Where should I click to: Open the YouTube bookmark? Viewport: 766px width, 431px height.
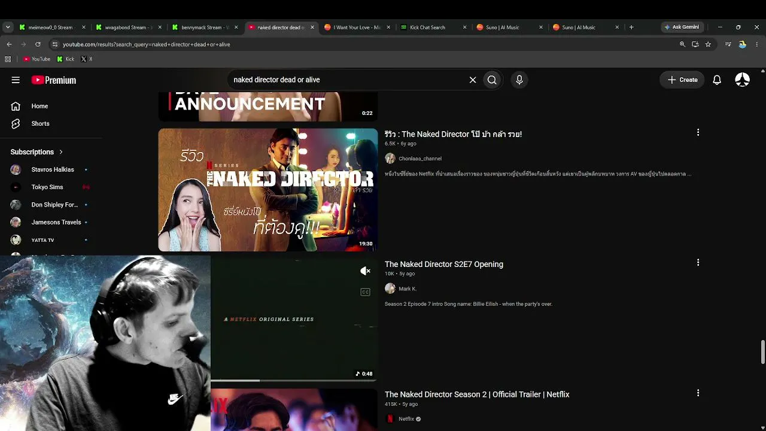[x=37, y=59]
